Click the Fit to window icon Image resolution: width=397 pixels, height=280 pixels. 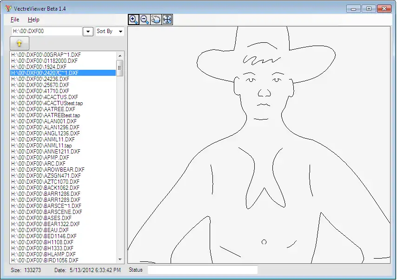tap(167, 20)
